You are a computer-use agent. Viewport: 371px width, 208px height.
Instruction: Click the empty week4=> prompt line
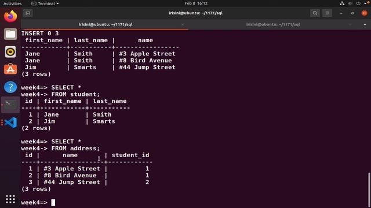[38, 202]
